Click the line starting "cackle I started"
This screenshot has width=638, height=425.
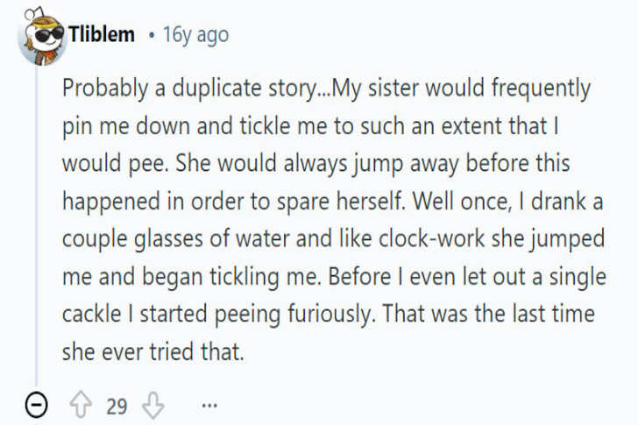(x=328, y=314)
